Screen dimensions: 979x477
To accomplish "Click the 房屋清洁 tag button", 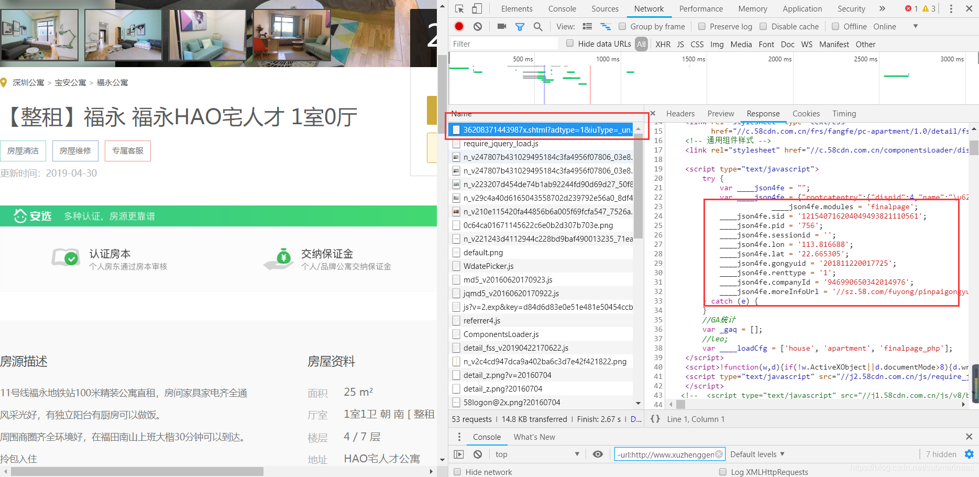I will 23,151.
